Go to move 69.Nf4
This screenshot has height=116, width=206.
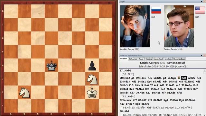tap(139, 85)
